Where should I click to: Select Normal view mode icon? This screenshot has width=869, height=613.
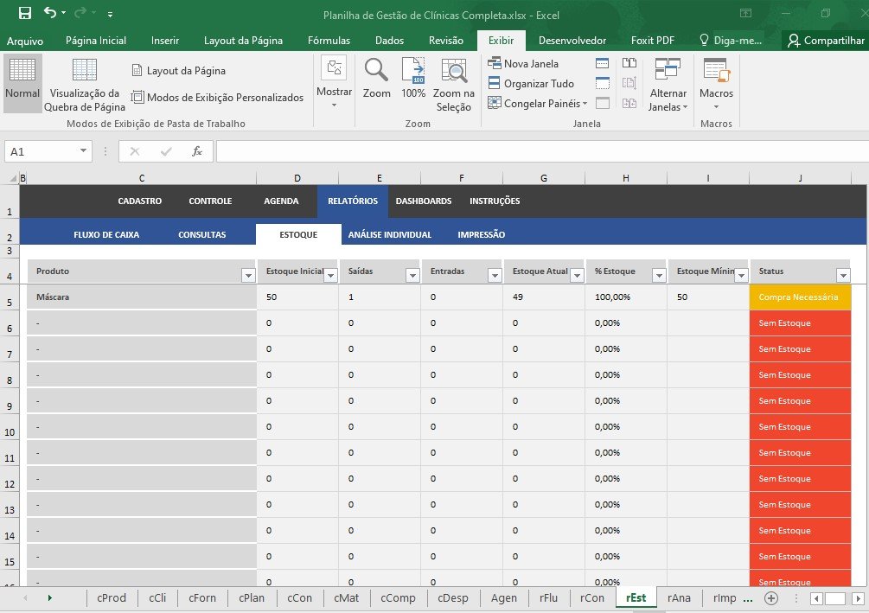click(x=22, y=83)
